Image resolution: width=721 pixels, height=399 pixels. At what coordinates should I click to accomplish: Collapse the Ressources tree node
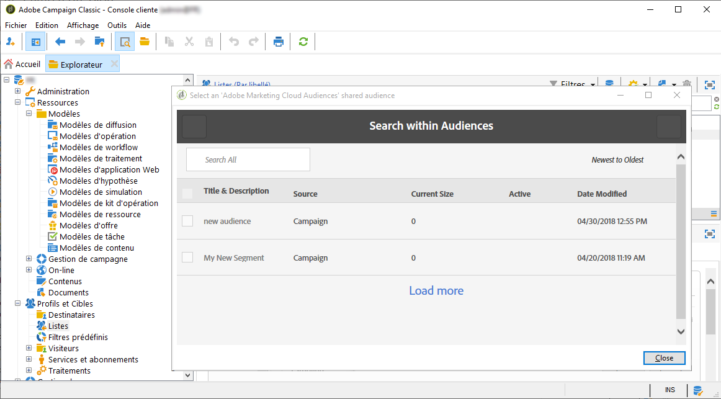click(17, 102)
